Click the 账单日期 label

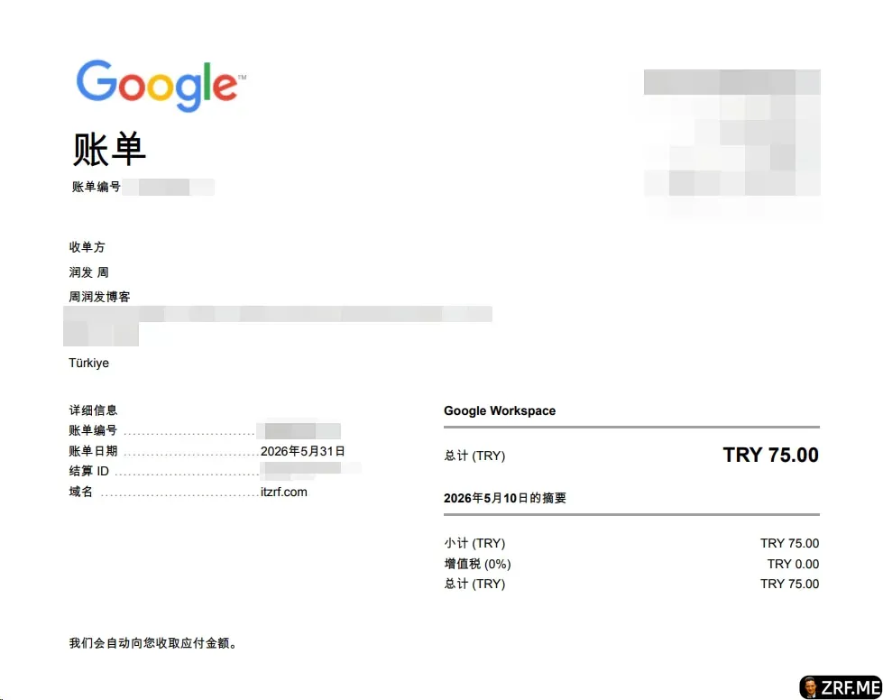(93, 450)
